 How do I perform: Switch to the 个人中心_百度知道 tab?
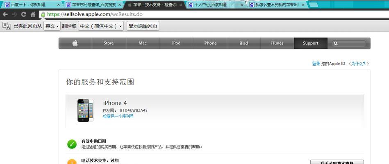pyautogui.click(x=215, y=5)
